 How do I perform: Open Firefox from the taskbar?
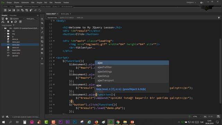(x=96, y=122)
